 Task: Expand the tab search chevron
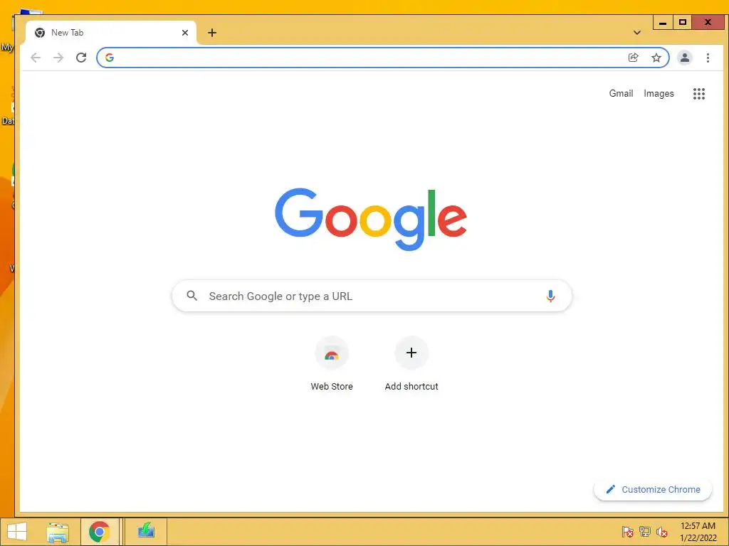(637, 33)
